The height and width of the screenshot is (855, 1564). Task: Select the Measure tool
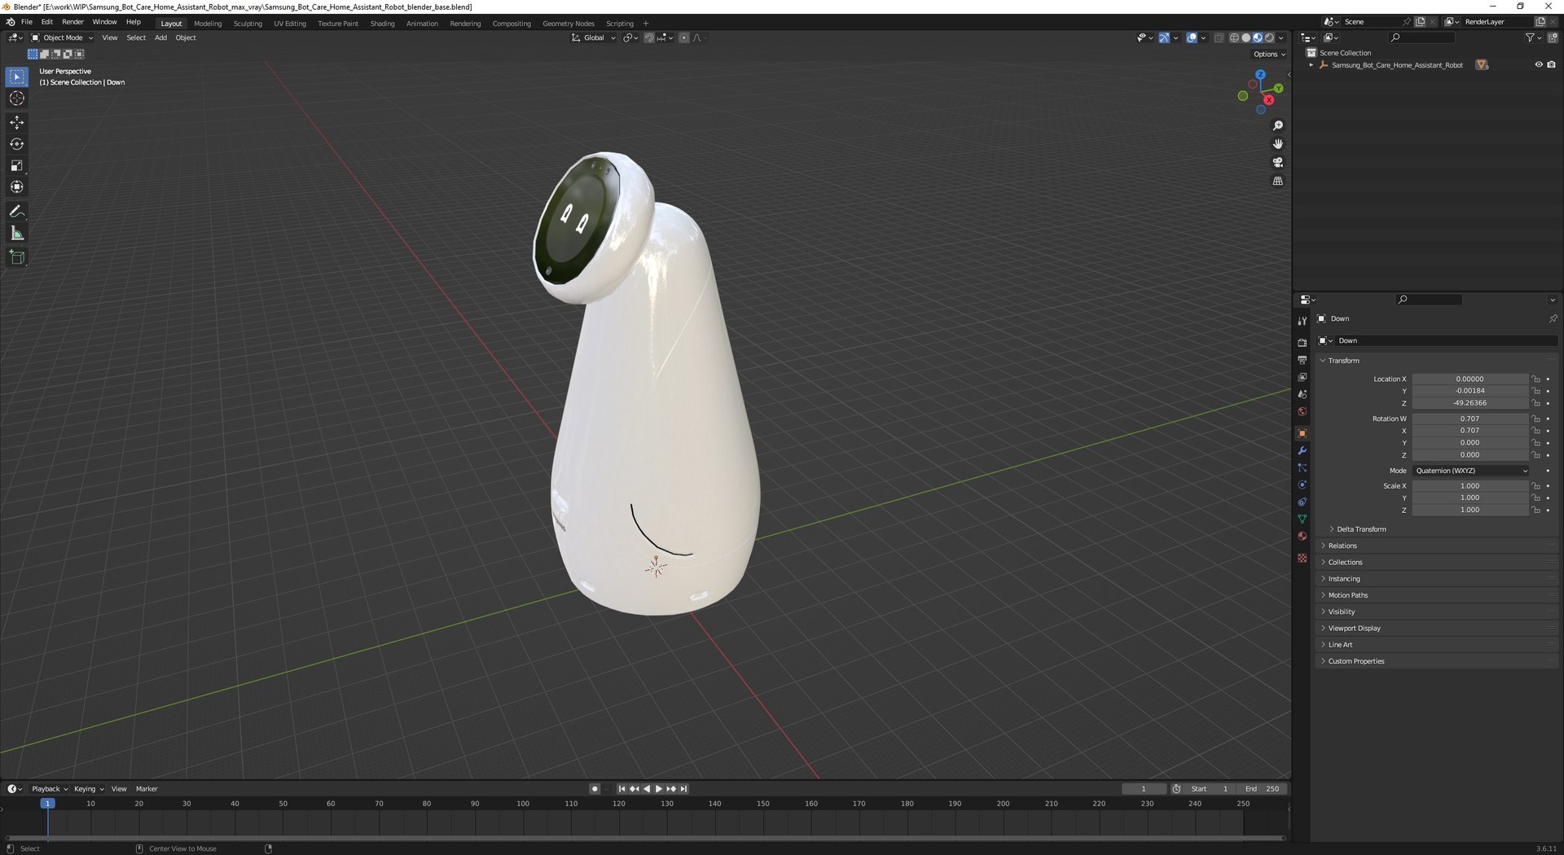[17, 234]
